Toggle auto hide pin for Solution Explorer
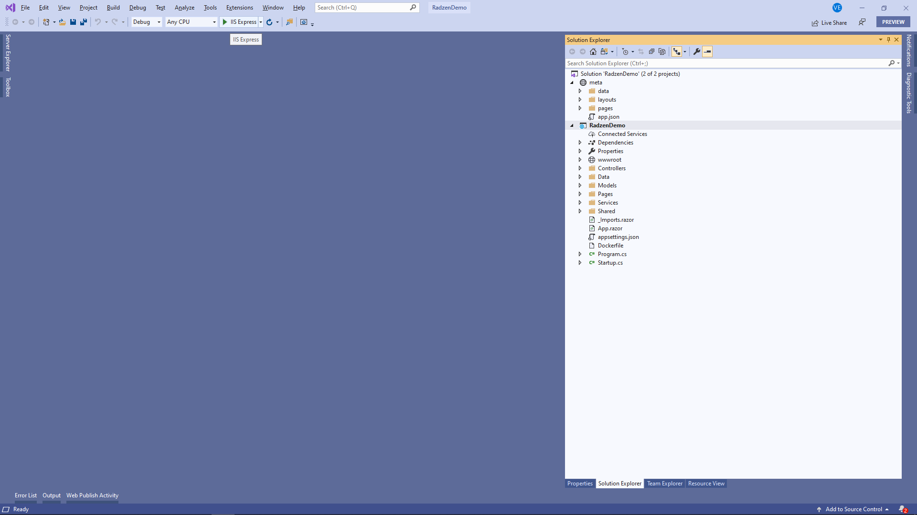The height and width of the screenshot is (515, 917). pyautogui.click(x=888, y=40)
